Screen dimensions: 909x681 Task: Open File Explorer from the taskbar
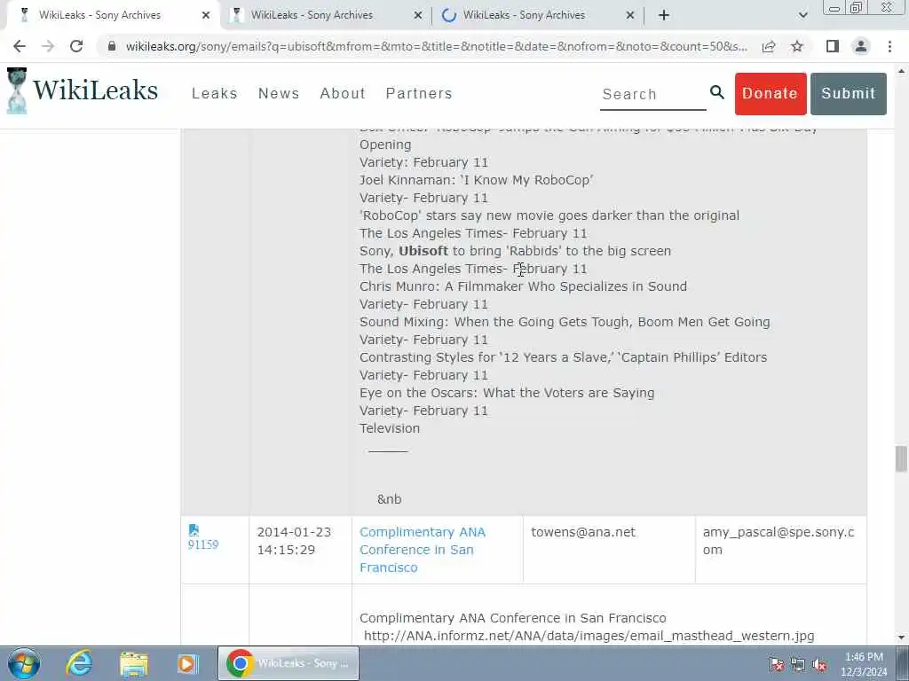coord(134,663)
